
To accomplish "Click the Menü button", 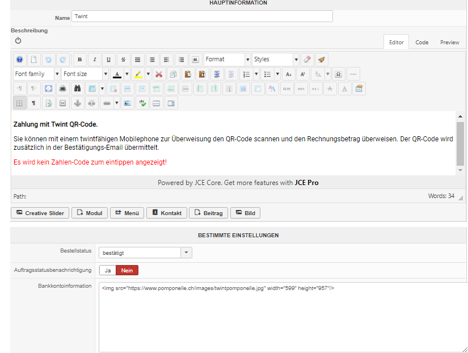I will click(x=127, y=213).
